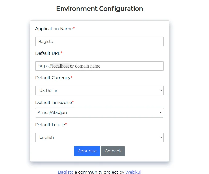This screenshot has height=174, width=209.
Task: Click the "Default Timezone" label text
Action: [53, 103]
